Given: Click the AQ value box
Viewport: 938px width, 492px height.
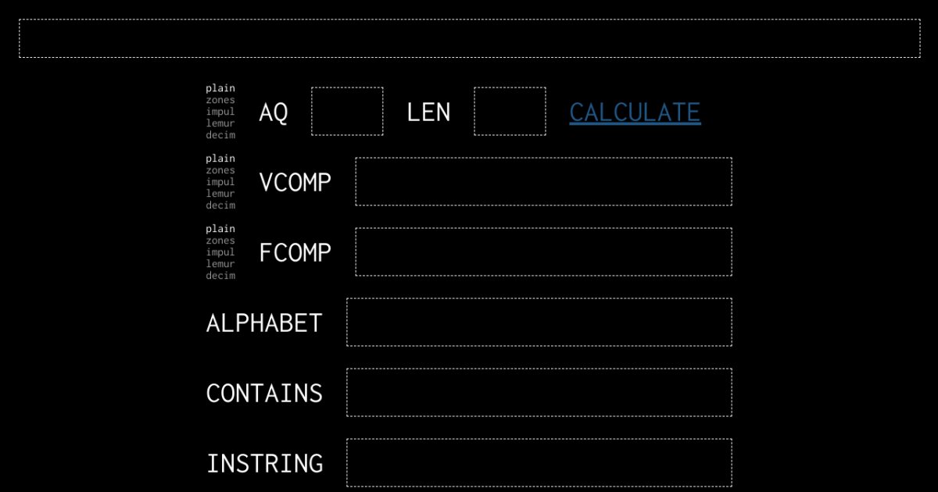Looking at the screenshot, I should click(347, 110).
